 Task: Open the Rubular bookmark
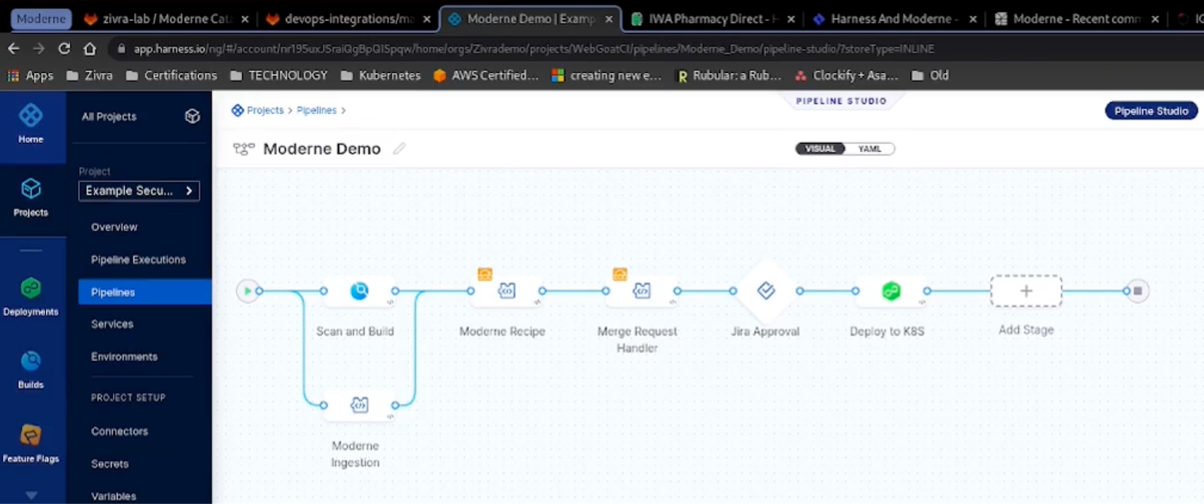point(729,75)
